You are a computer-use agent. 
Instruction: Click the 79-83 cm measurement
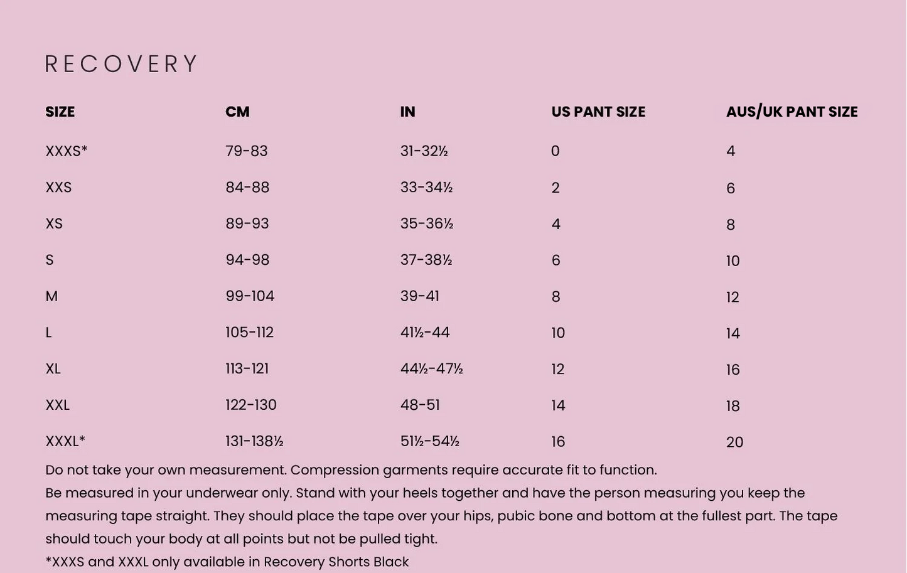(x=246, y=151)
